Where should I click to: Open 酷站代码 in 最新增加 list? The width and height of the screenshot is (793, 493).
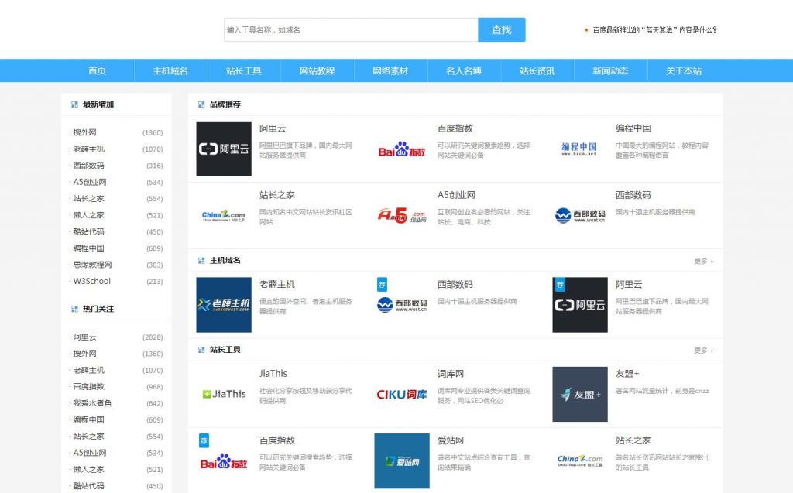pos(88,231)
